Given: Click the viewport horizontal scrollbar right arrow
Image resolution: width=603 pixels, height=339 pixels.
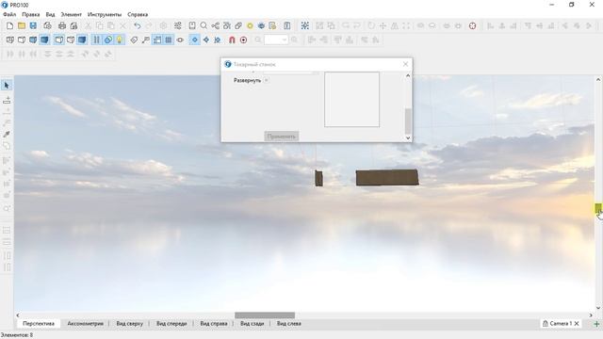Looking at the screenshot, I should pos(591,315).
